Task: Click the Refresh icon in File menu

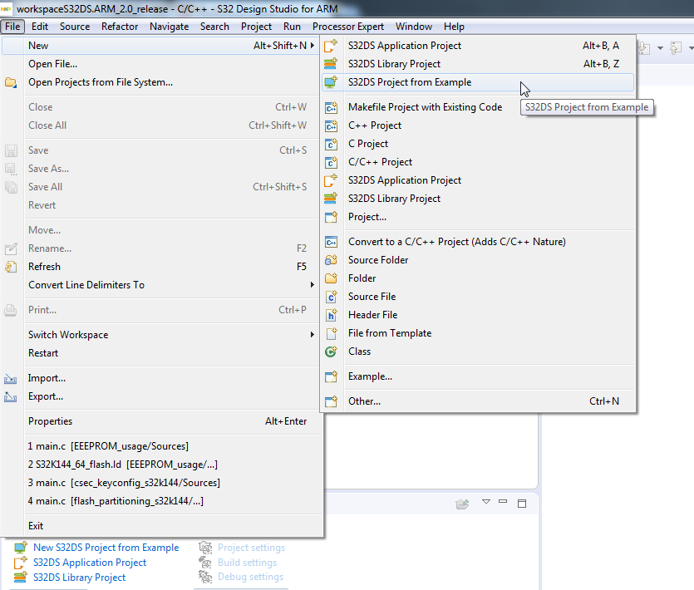Action: (x=11, y=267)
